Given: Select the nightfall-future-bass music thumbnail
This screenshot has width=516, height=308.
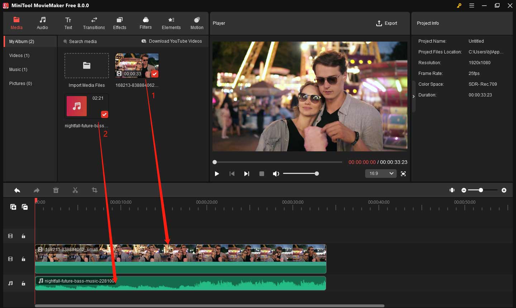Looking at the screenshot, I should click(x=87, y=106).
